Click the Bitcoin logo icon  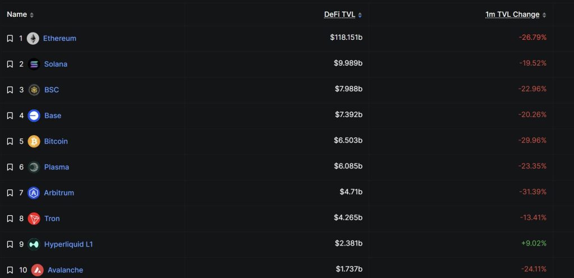click(34, 141)
